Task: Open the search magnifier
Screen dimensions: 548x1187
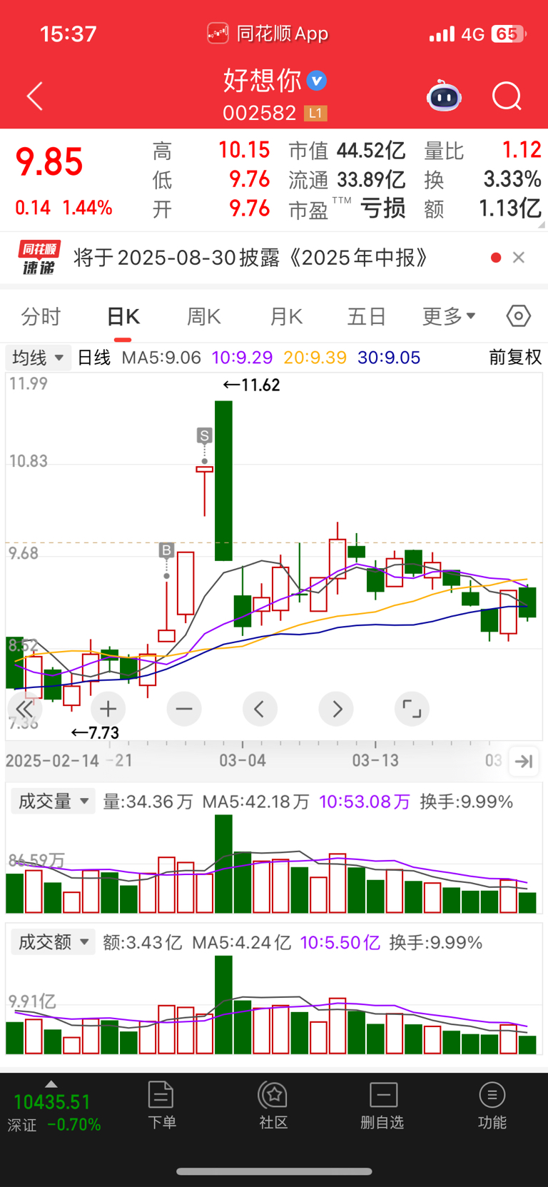Action: coord(507,96)
